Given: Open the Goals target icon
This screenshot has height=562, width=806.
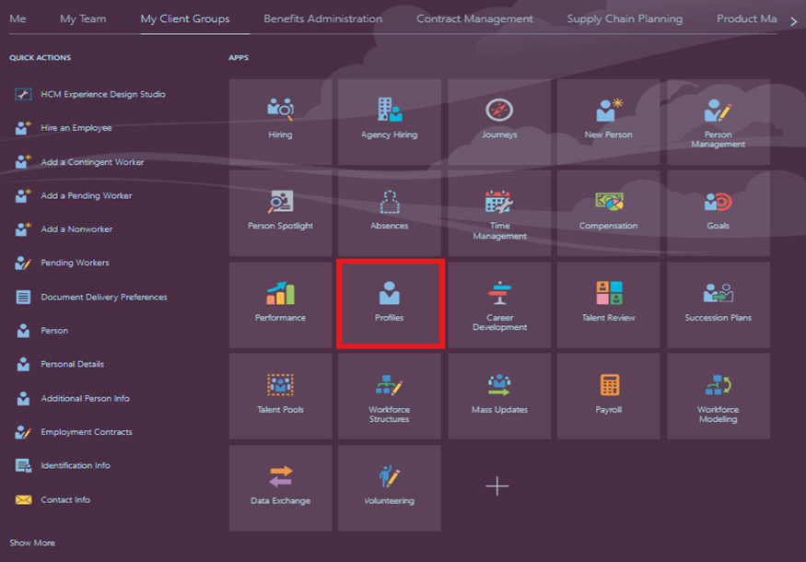Looking at the screenshot, I should point(718,202).
